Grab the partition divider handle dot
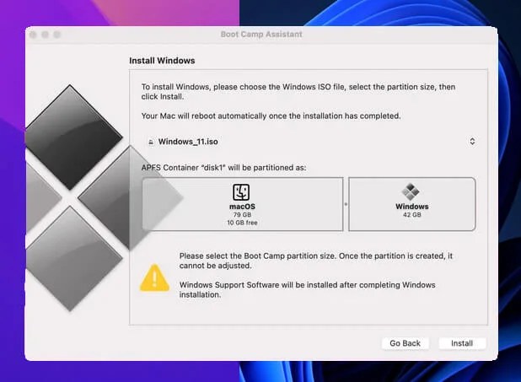The height and width of the screenshot is (382, 521). [x=346, y=204]
